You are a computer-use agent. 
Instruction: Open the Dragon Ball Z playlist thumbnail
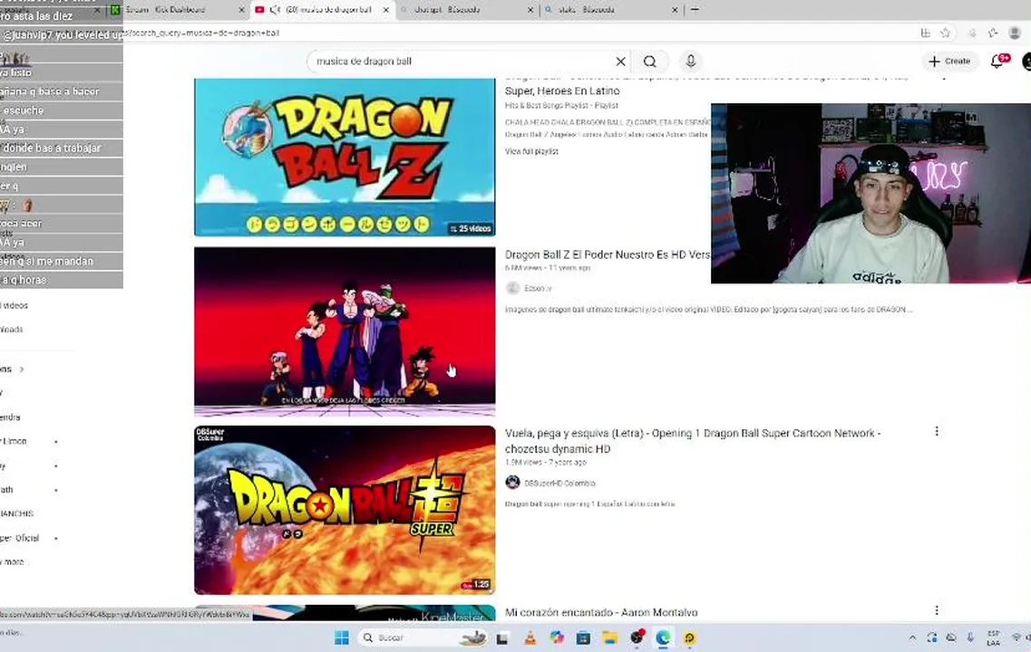point(345,157)
